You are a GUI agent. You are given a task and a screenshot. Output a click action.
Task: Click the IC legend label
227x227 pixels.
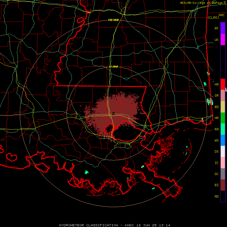coord(216,163)
